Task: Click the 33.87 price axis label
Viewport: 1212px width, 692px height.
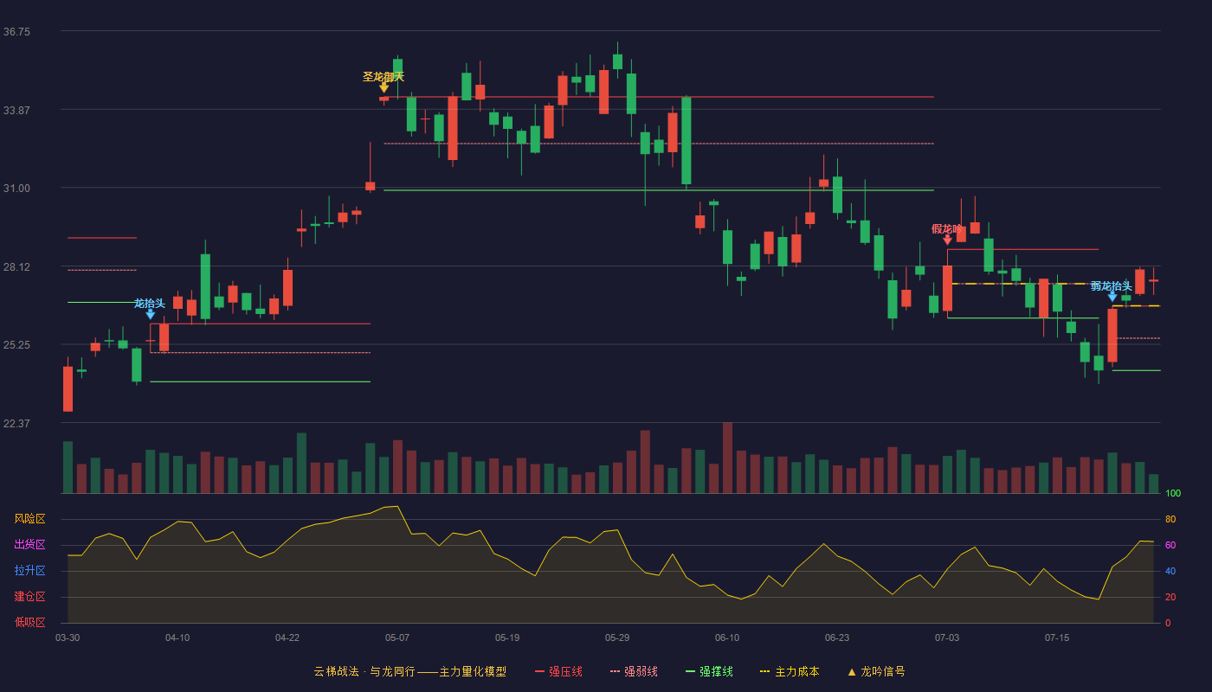Action: click(16, 111)
